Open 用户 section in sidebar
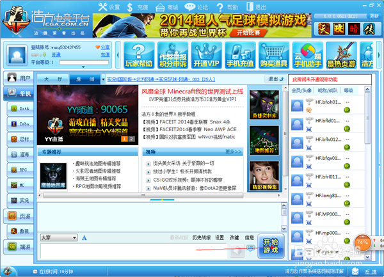This screenshot has height=277, width=384. 19,78
